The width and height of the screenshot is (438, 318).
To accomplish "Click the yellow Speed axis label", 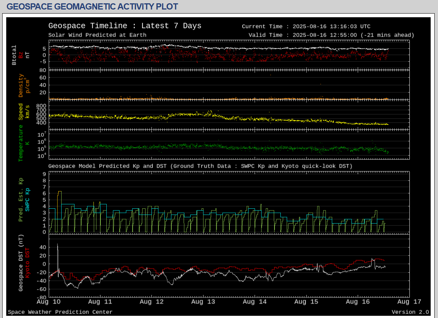I will [x=21, y=112].
